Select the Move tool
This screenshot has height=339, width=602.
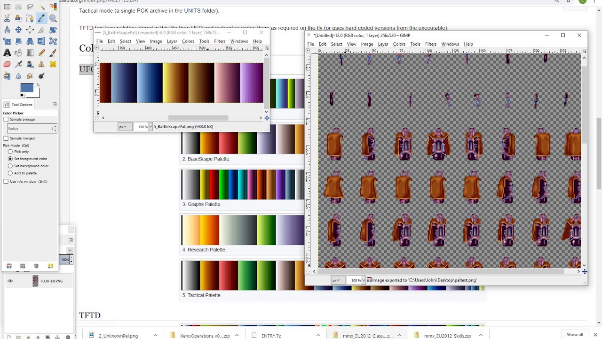click(18, 30)
